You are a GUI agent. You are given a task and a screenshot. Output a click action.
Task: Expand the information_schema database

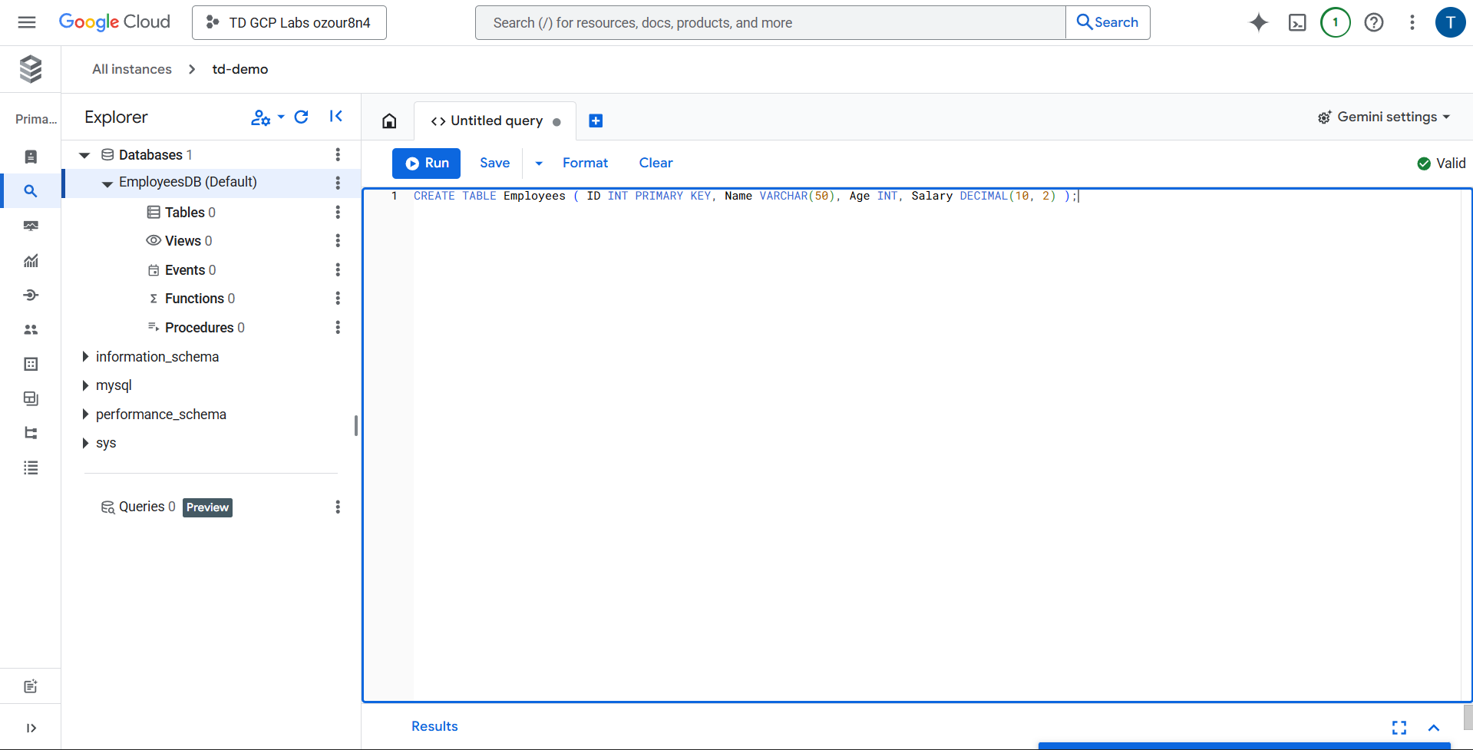(x=85, y=357)
